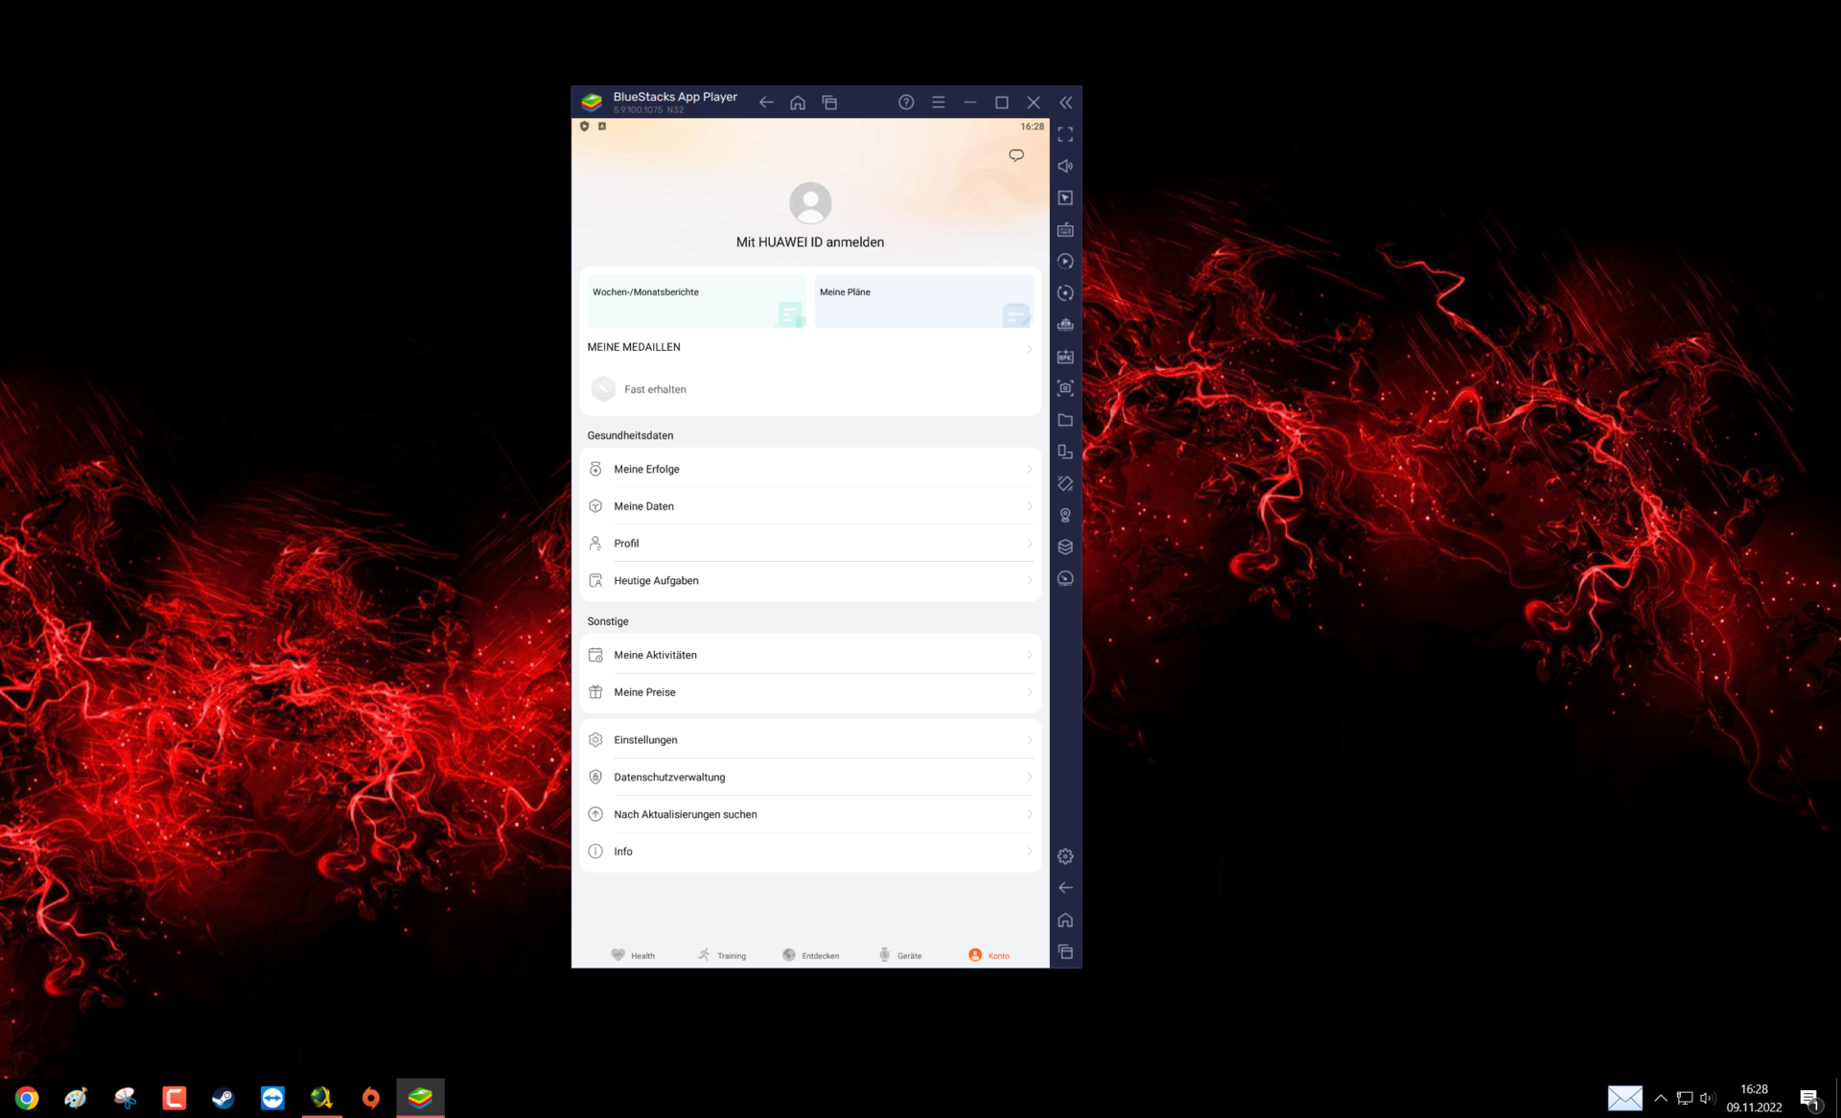Collapse the BlueStacks sidebar double-arrow

click(1065, 103)
